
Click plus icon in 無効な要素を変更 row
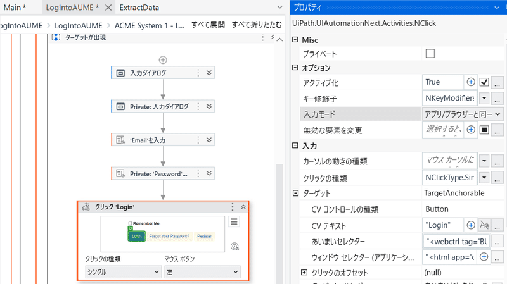471,130
